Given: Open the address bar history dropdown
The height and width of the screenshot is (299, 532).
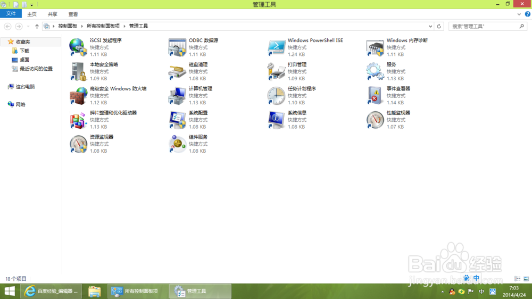Looking at the screenshot, I should (x=430, y=26).
